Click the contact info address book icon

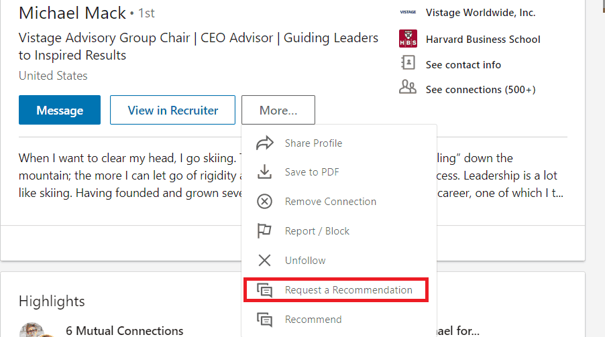tap(408, 64)
